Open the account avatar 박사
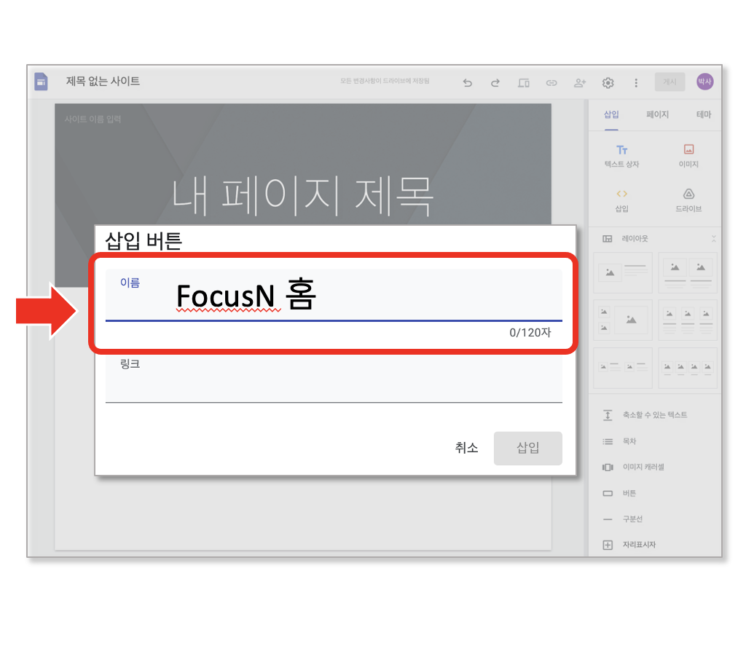Image resolution: width=746 pixels, height=654 pixels. coord(704,82)
